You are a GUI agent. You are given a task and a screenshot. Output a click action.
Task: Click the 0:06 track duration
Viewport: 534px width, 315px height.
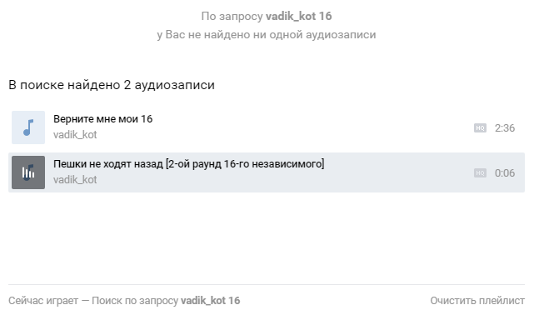coord(505,173)
